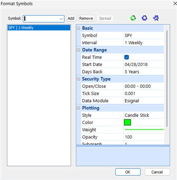Image resolution: width=177 pixels, height=180 pixels.
Task: Click the Interval property label
Action: coord(89,43)
